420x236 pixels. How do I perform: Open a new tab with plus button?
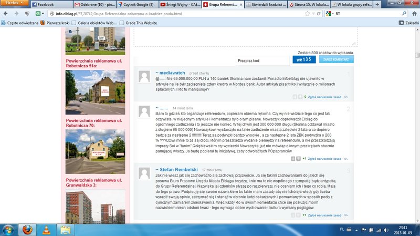[377, 5]
